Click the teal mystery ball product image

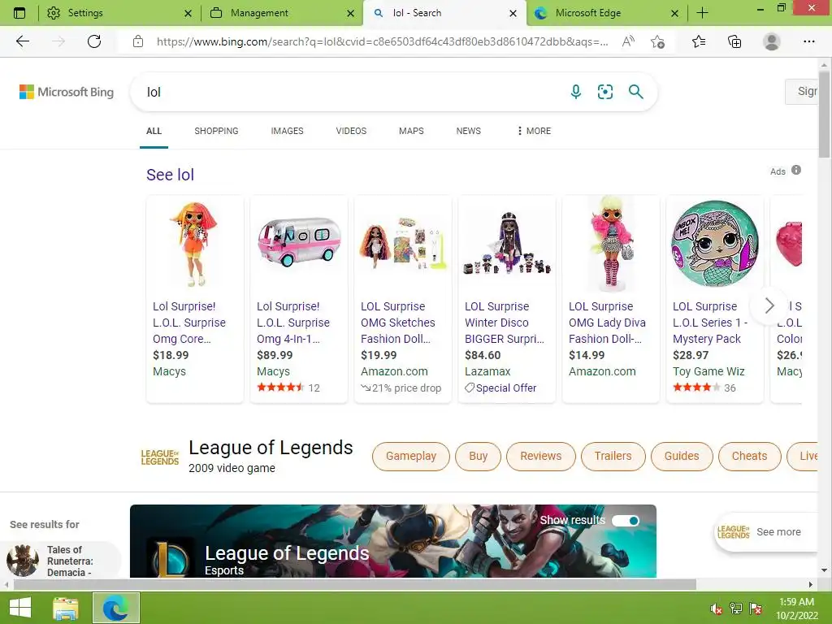coord(715,243)
